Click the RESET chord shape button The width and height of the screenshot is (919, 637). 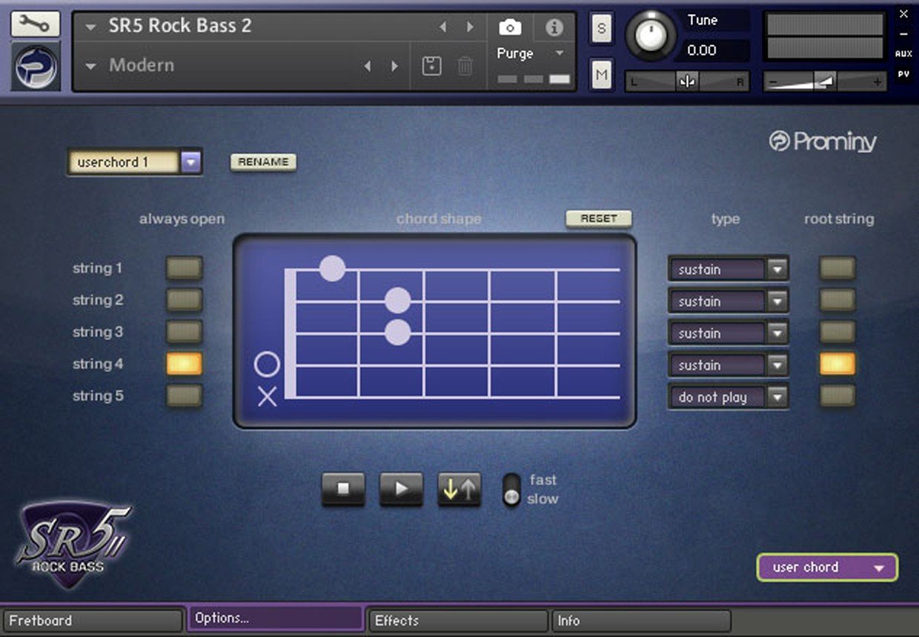pyautogui.click(x=598, y=219)
